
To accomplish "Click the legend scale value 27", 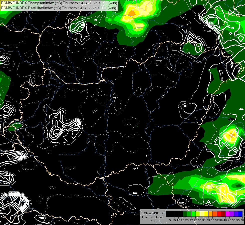I will tap(191, 220).
